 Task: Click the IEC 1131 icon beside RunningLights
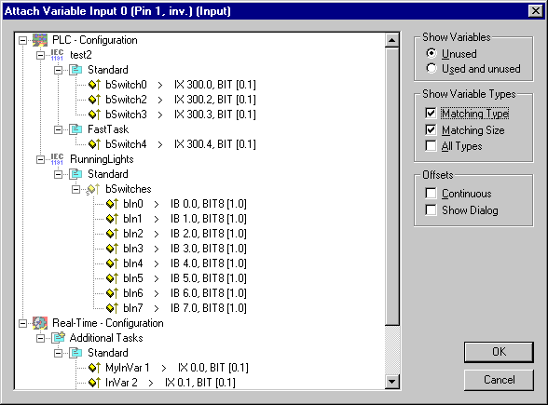point(58,159)
